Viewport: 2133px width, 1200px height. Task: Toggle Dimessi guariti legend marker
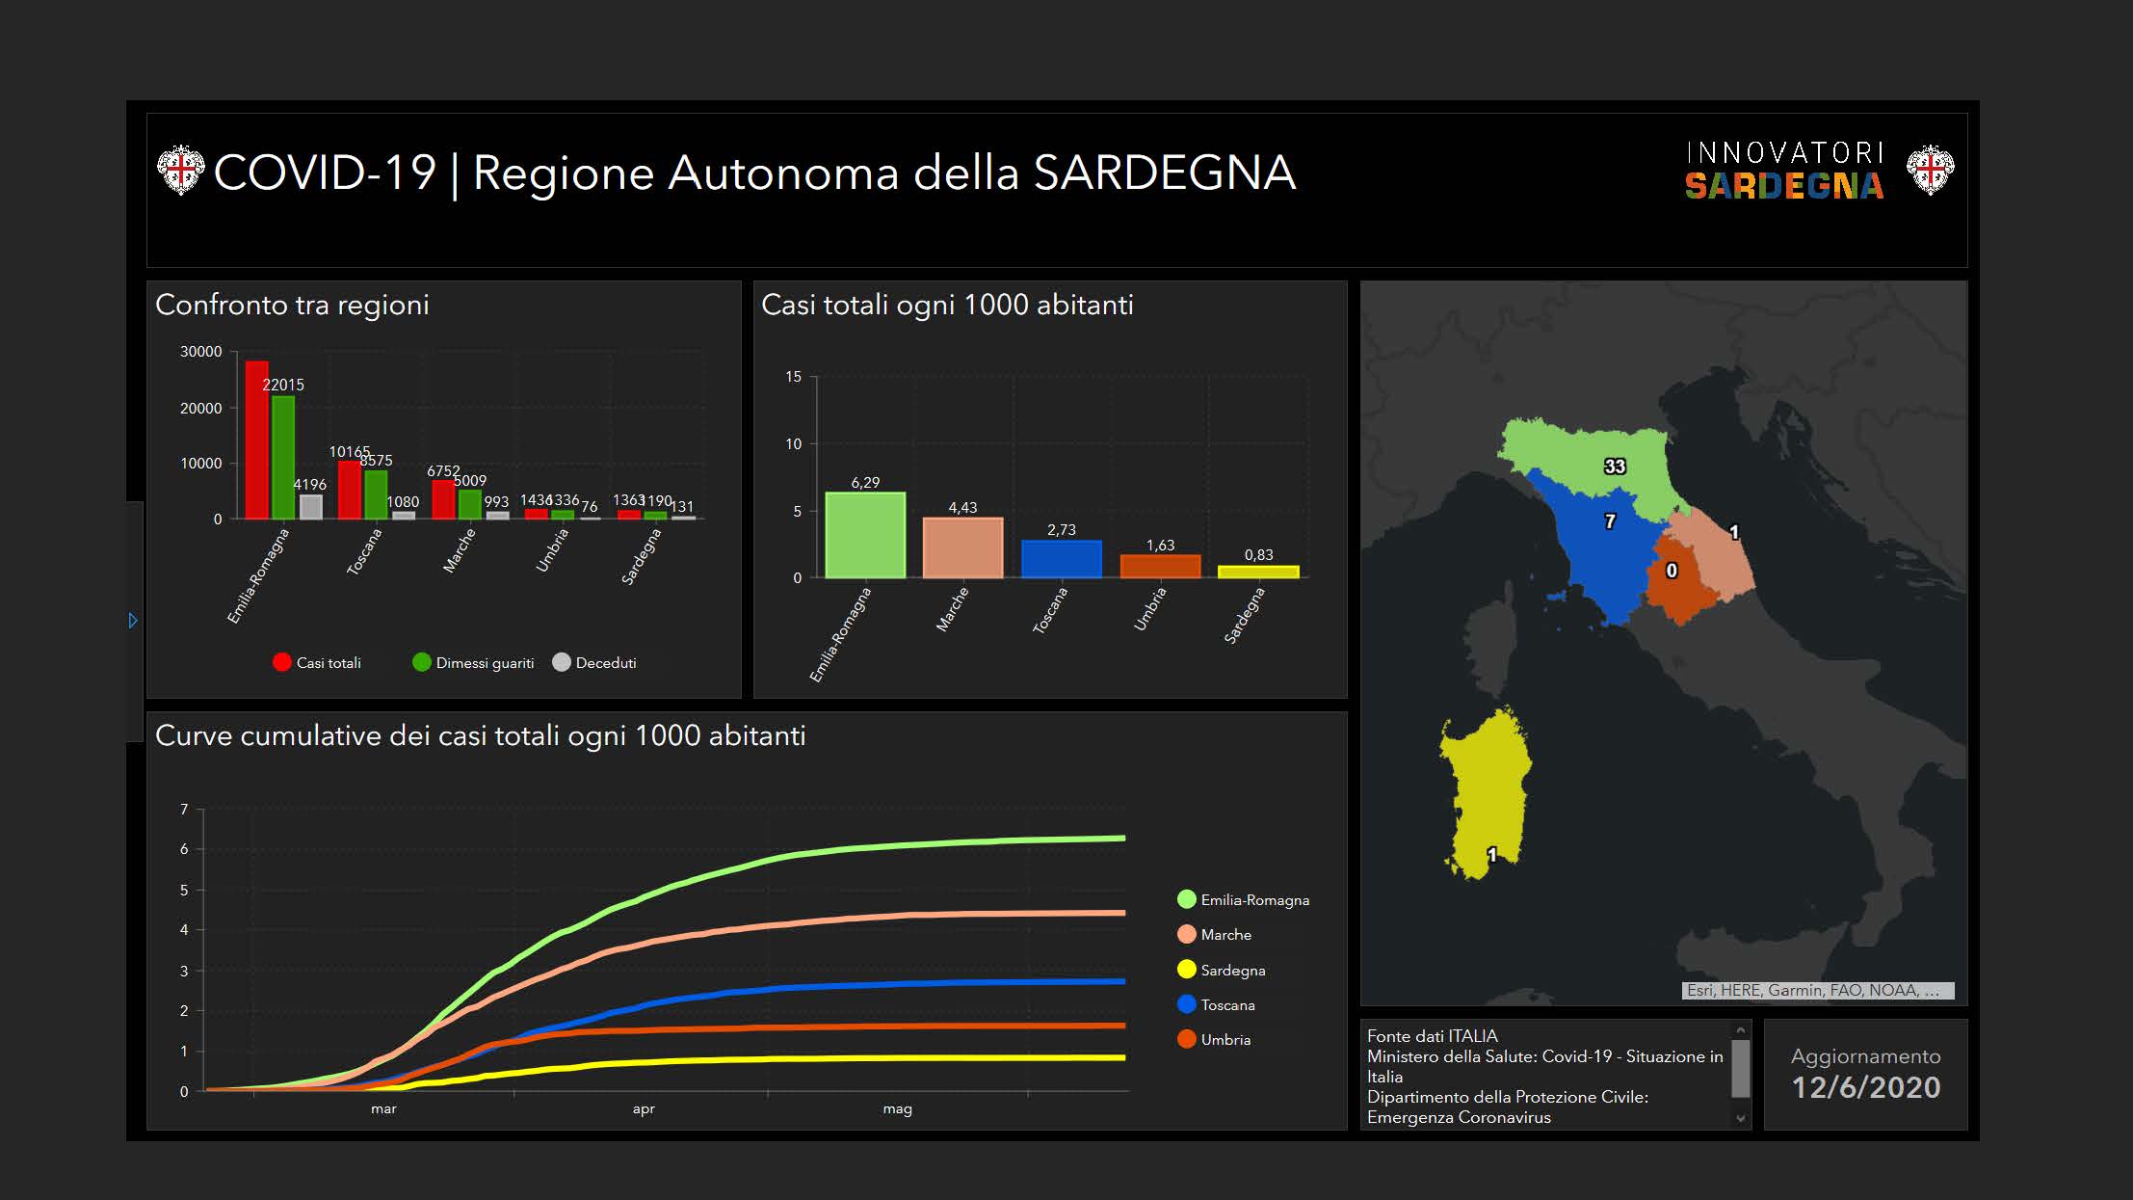(421, 662)
